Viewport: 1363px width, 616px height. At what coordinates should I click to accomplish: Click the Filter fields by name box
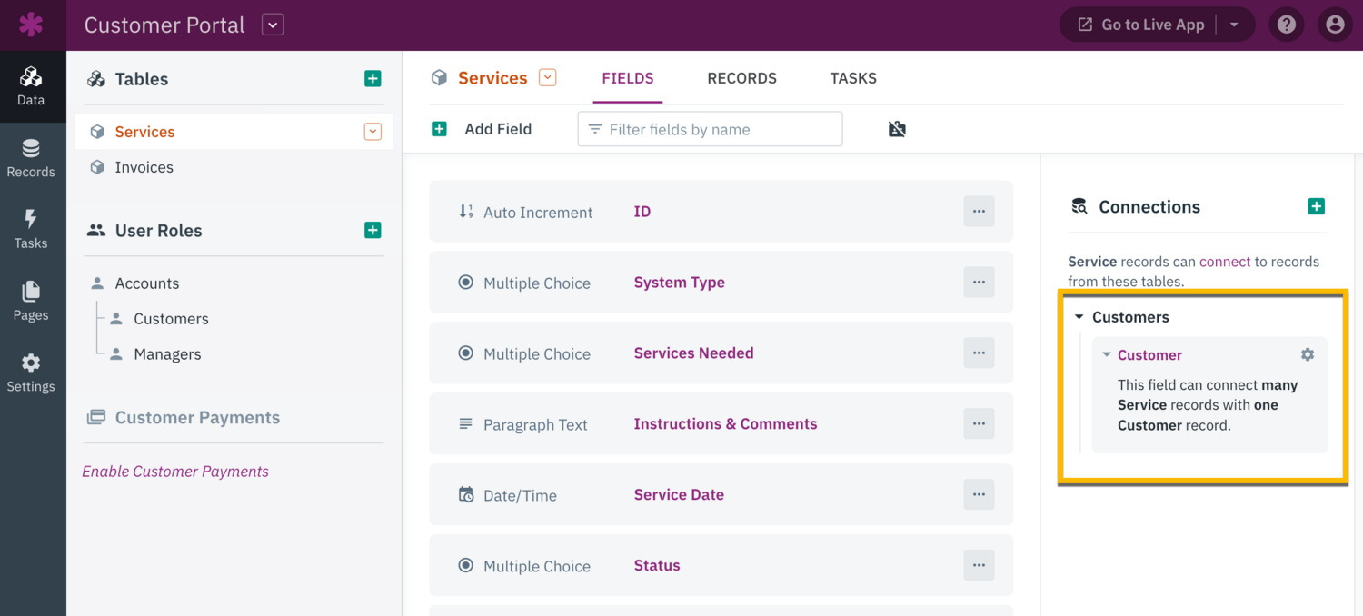(710, 129)
